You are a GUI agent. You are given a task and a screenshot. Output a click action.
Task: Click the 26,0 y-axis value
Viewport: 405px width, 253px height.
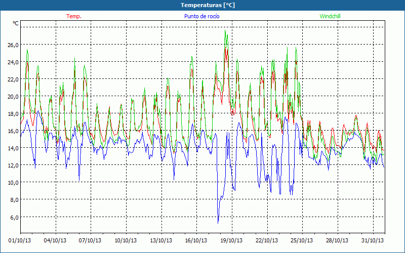click(13, 45)
